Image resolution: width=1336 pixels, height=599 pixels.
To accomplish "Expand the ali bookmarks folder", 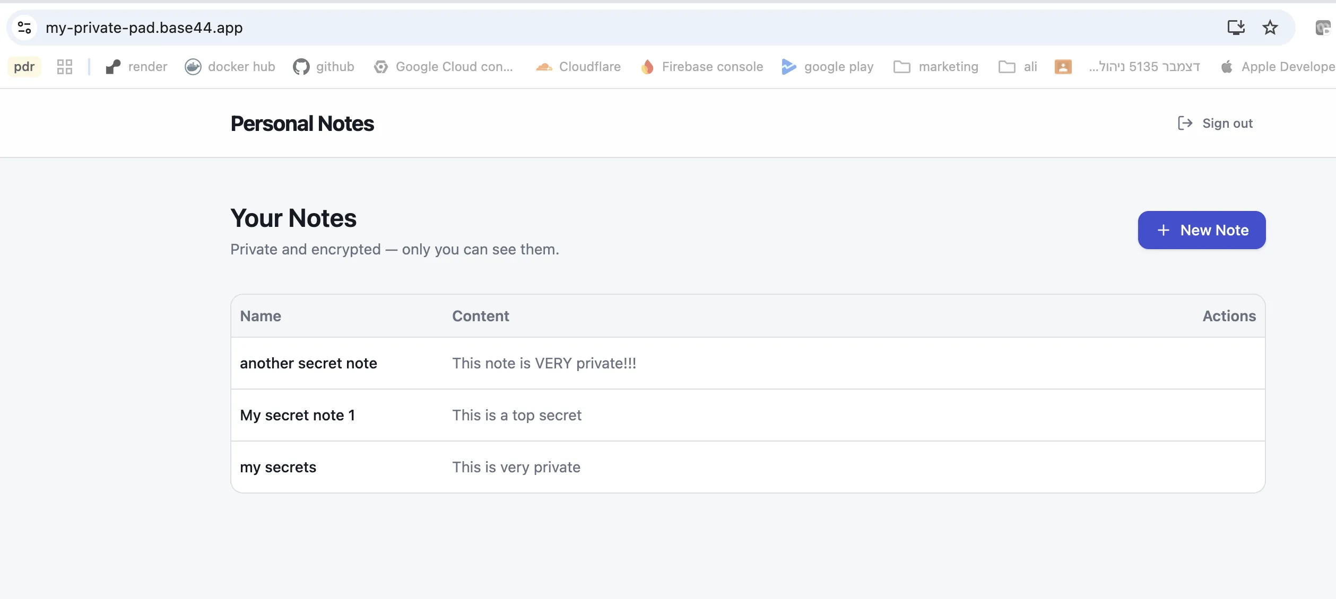I will click(x=1017, y=67).
